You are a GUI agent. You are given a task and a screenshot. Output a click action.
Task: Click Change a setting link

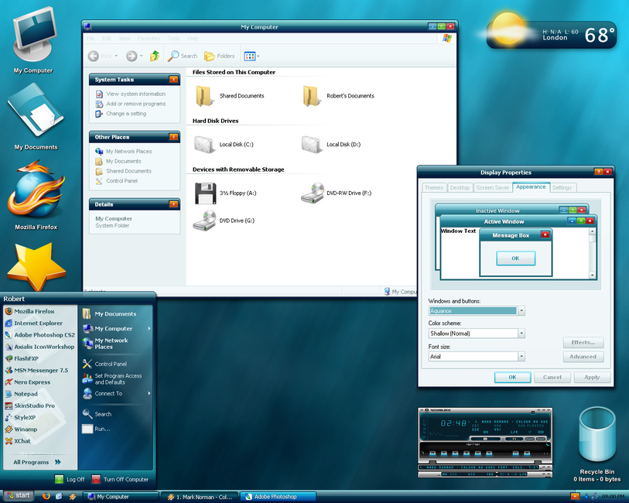tap(121, 114)
